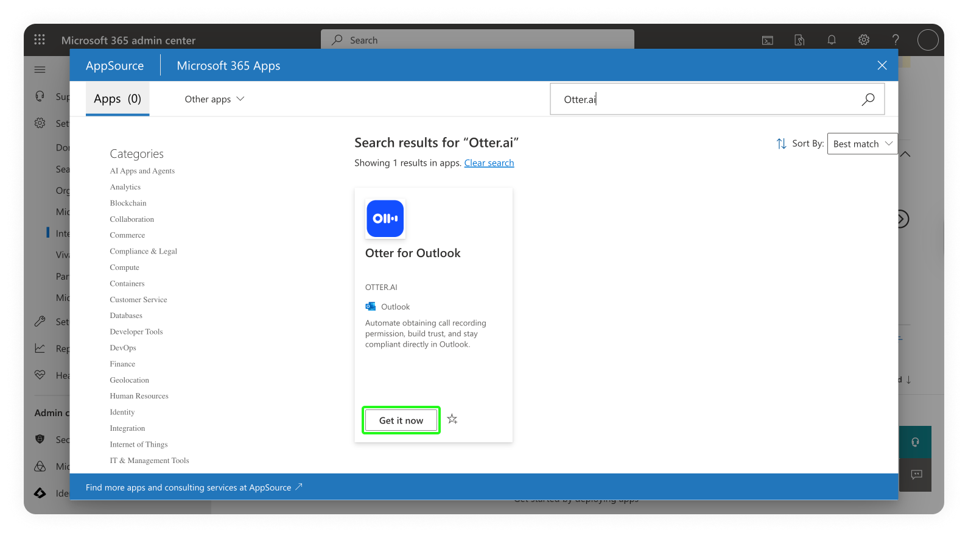The image size is (968, 538).
Task: Toggle the left navigation hamburger menu
Action: click(x=40, y=69)
